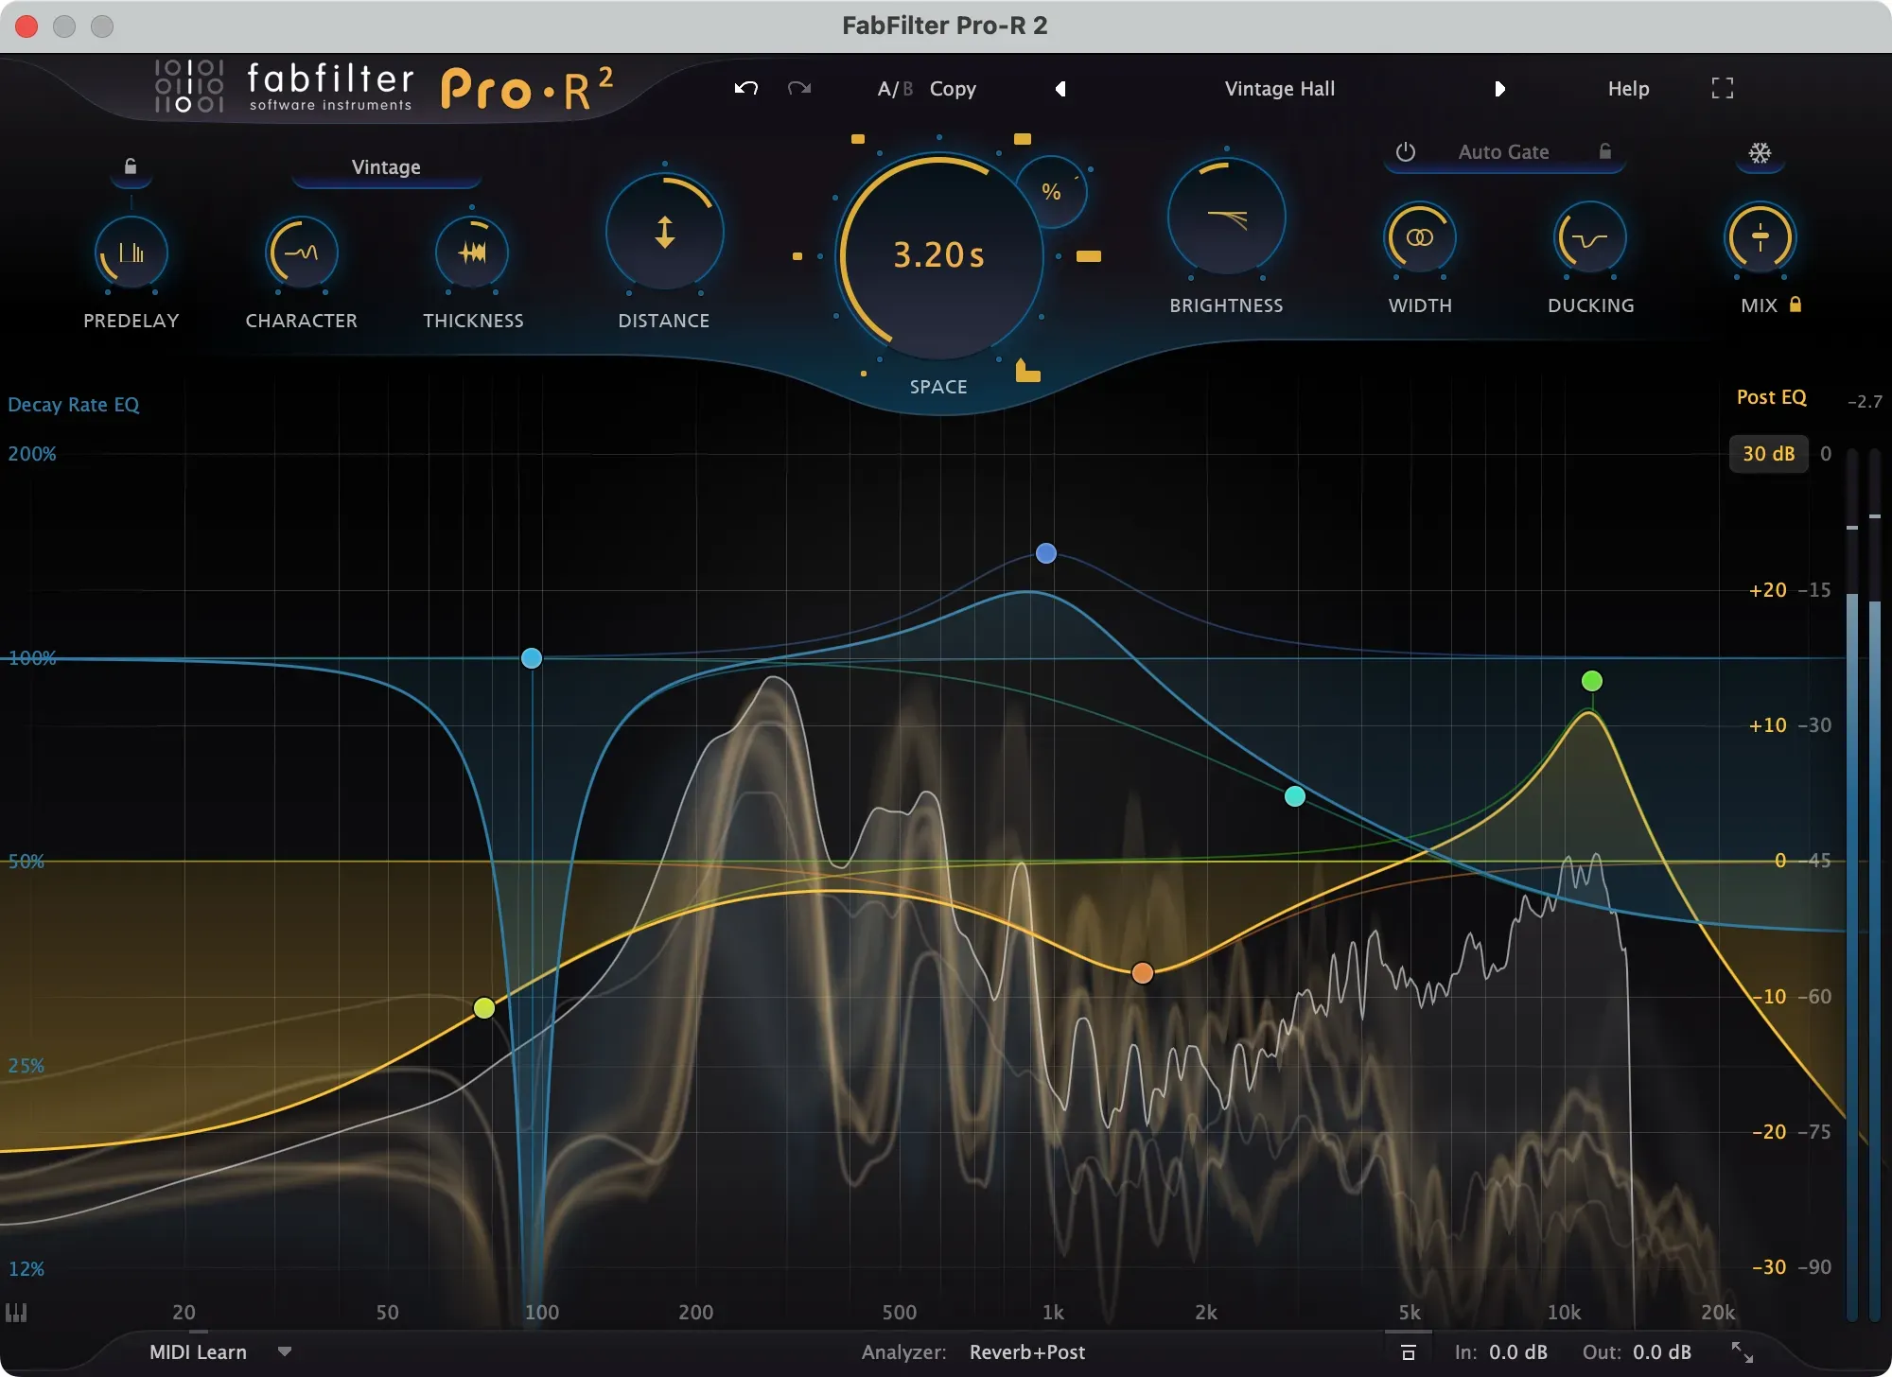This screenshot has width=1892, height=1377.
Task: Toggle the piano keyboard display icon
Action: (16, 1313)
